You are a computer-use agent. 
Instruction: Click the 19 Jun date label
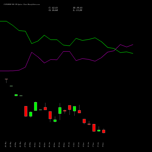coord(103,145)
